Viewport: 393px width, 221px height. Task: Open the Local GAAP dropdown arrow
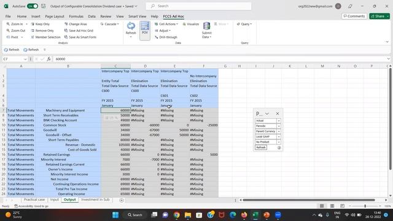279,137
